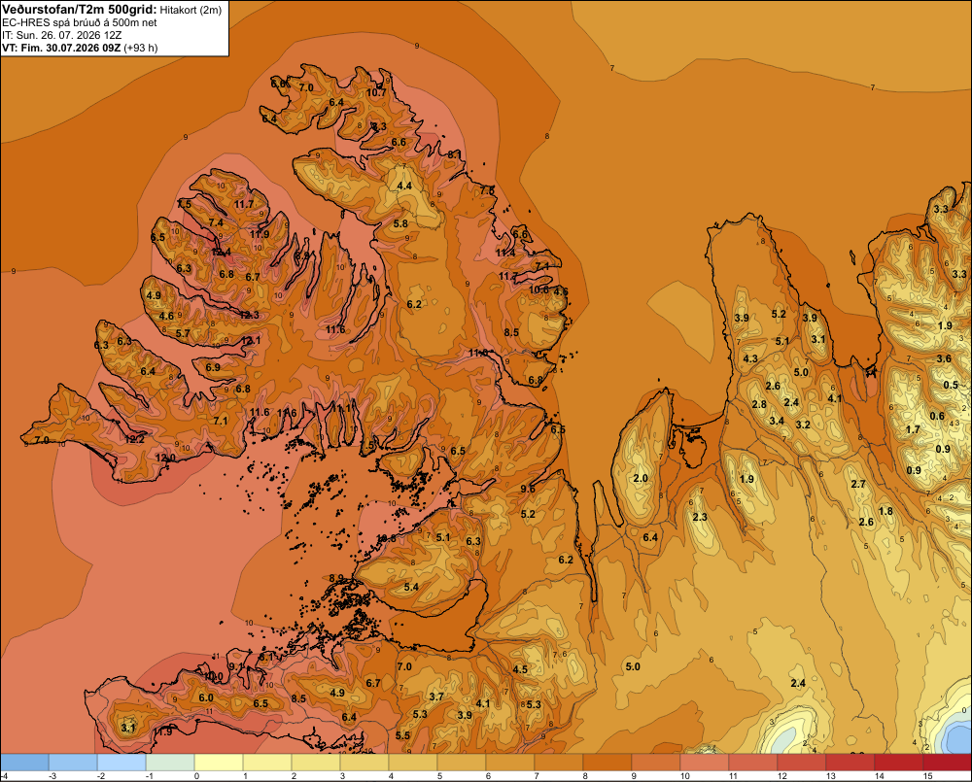
Task: Click the "0.5" temperature value
Action: [x=951, y=385]
